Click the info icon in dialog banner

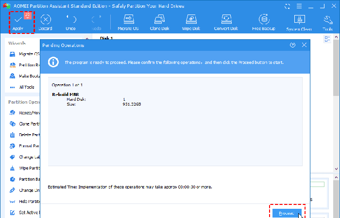point(53,62)
